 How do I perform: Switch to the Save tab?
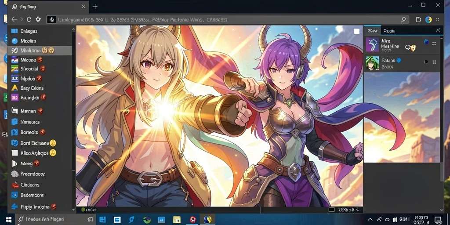(372, 31)
